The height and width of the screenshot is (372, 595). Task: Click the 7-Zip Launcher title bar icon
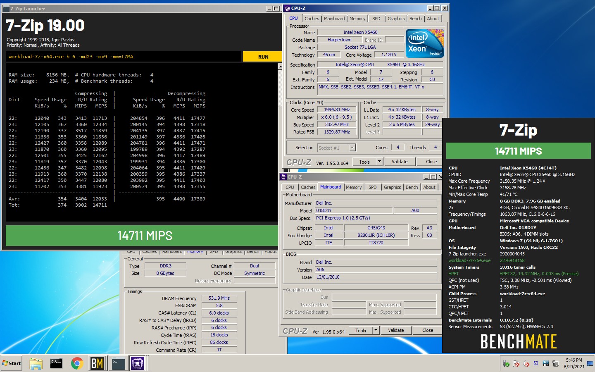click(x=6, y=8)
